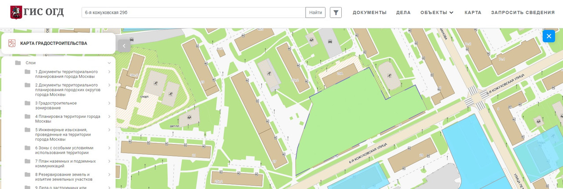
Task: Select layer 1 Документы территориального планирования города Москвы
Action: [x=66, y=74]
